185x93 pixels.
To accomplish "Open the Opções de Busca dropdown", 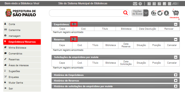I will (140, 13).
